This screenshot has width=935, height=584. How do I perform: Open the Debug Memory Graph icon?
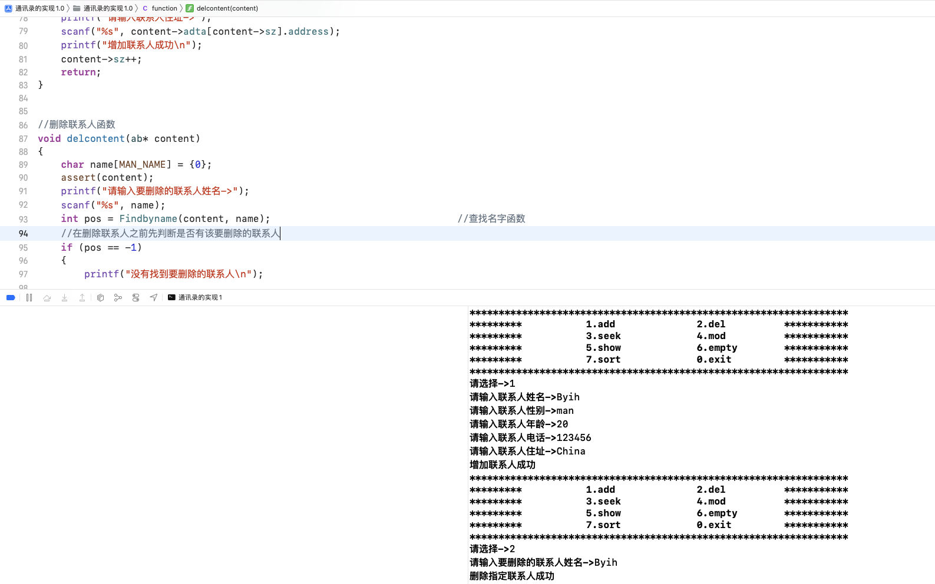coord(118,298)
